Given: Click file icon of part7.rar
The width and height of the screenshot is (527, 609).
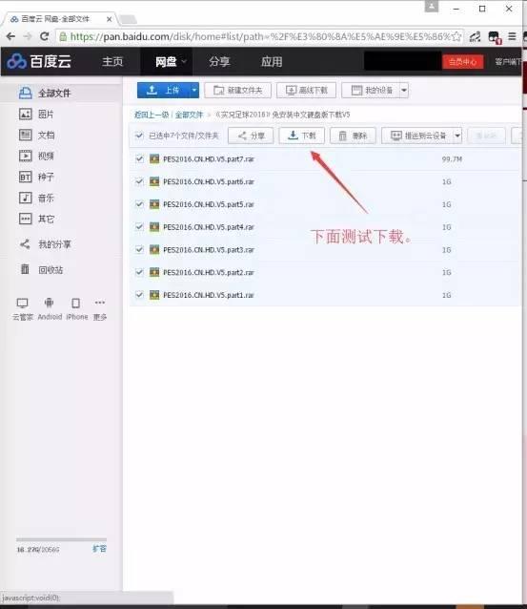Looking at the screenshot, I should click(x=154, y=158).
